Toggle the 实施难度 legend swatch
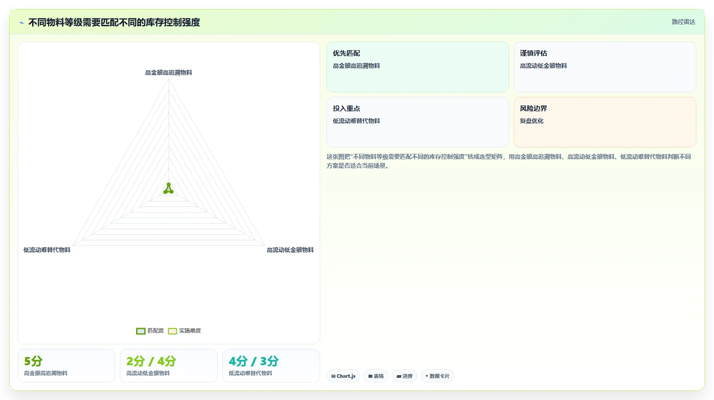This screenshot has height=400, width=714. pos(172,331)
